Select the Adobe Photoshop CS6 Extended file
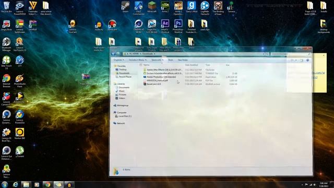The height and width of the screenshot is (188, 334). (x=190, y=77)
